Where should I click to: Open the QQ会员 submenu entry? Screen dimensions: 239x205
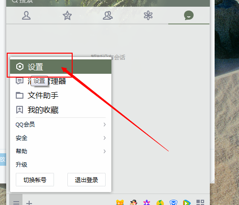pos(61,125)
